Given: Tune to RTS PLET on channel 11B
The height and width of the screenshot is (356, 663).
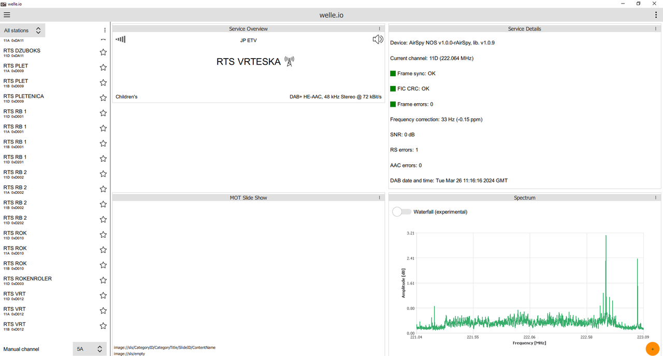Looking at the screenshot, I should pyautogui.click(x=16, y=81).
